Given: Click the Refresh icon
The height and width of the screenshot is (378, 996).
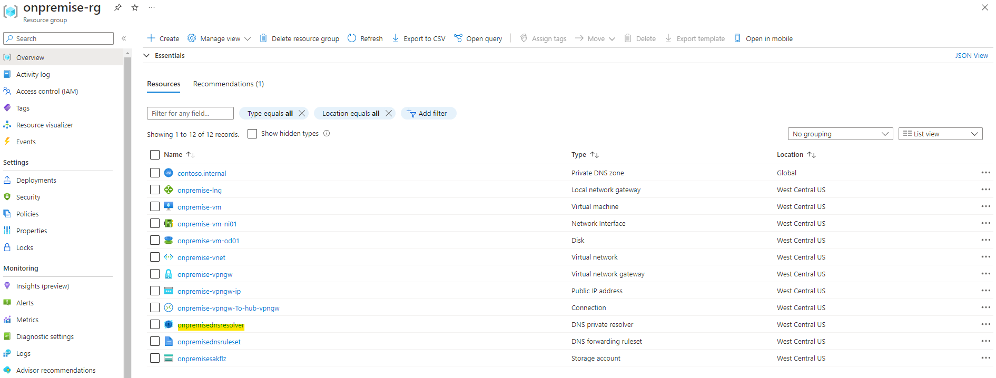Looking at the screenshot, I should coord(352,38).
